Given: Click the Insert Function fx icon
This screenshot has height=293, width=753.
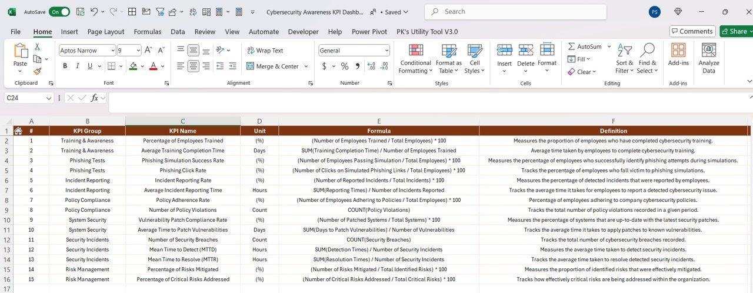Looking at the screenshot, I should pos(95,98).
